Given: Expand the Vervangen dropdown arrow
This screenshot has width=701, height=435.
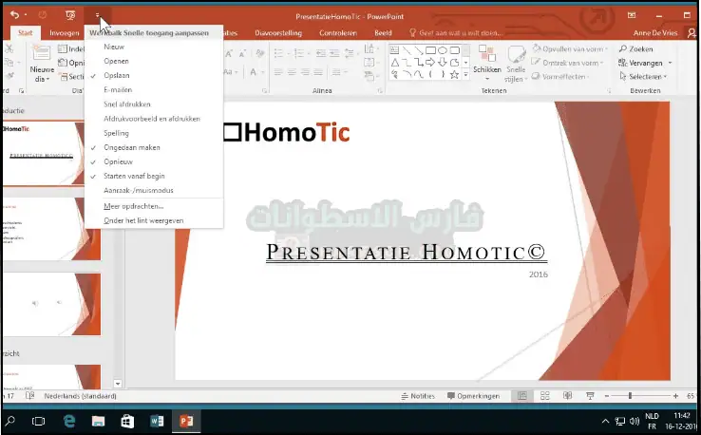Looking at the screenshot, I should (669, 63).
